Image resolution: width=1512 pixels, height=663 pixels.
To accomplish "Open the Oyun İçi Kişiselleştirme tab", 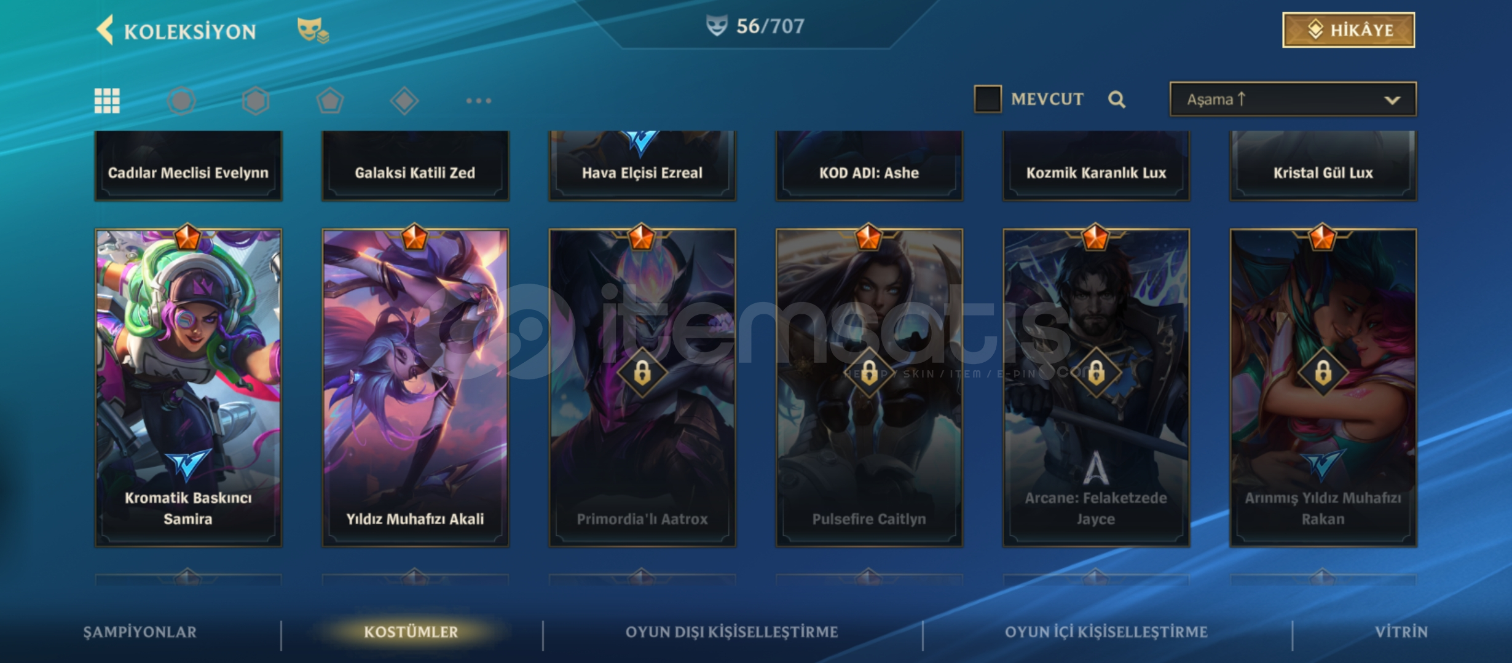I will click(x=1106, y=632).
